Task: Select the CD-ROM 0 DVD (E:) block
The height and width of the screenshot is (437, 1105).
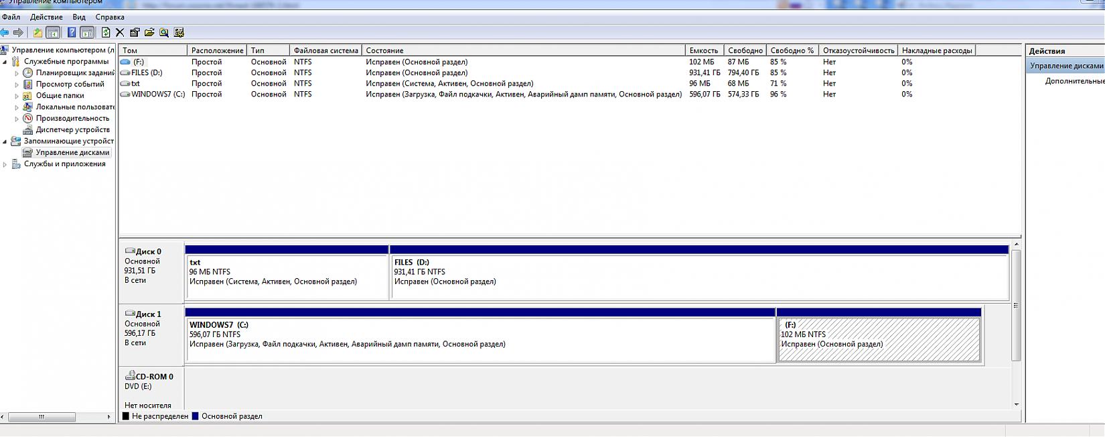Action: tap(151, 387)
